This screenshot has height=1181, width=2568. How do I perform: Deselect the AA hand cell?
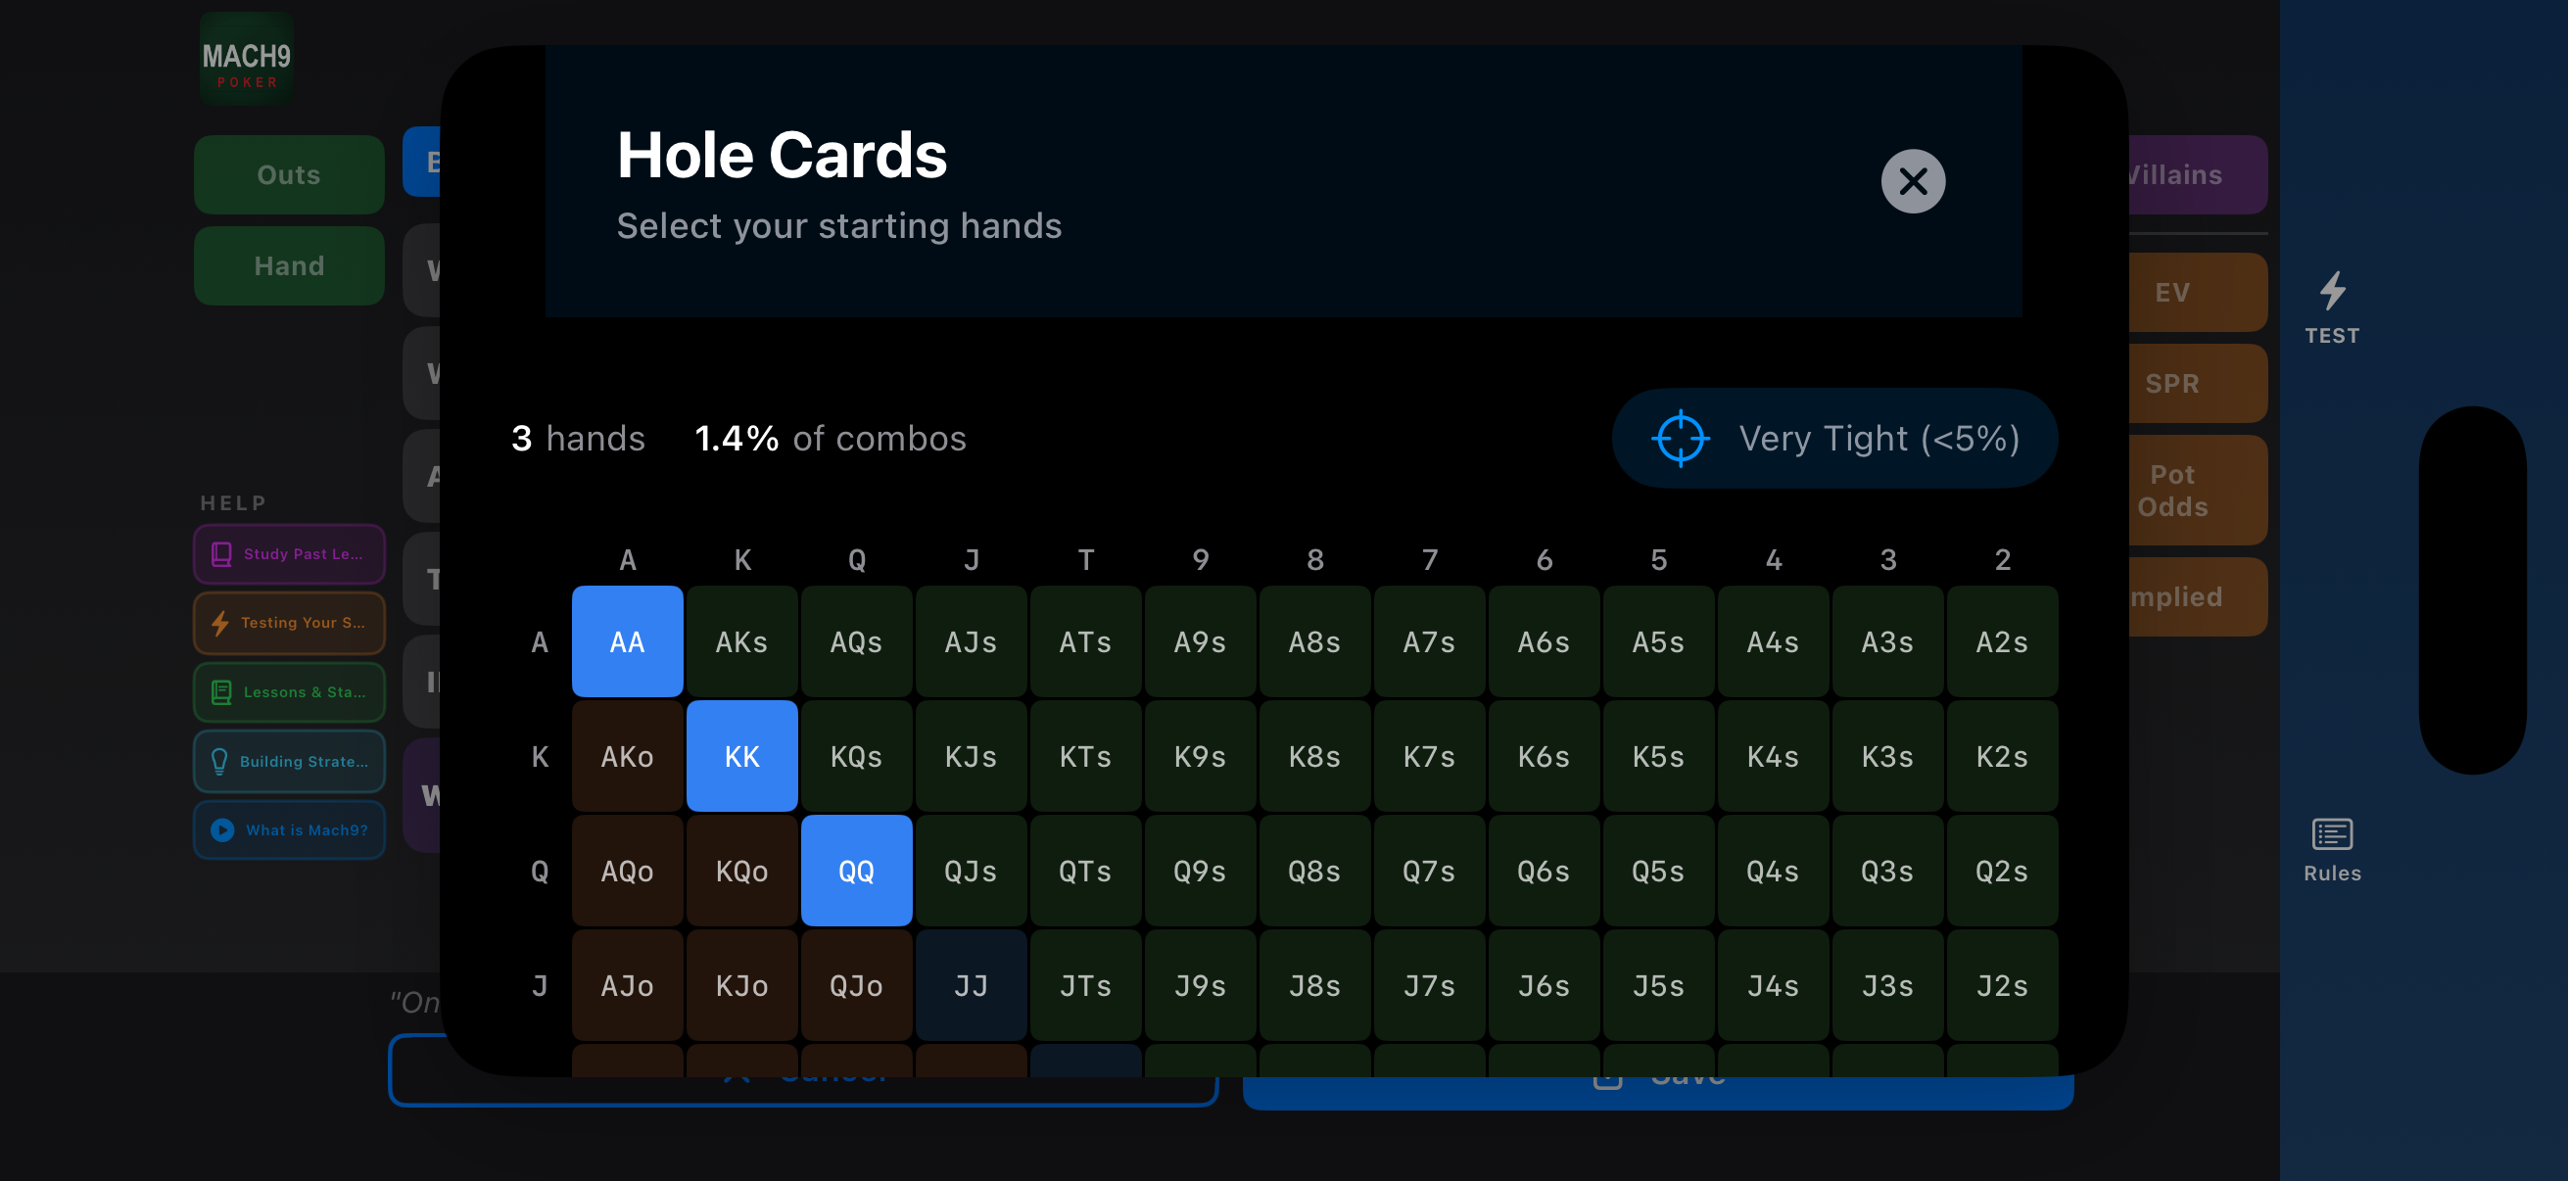tap(627, 641)
